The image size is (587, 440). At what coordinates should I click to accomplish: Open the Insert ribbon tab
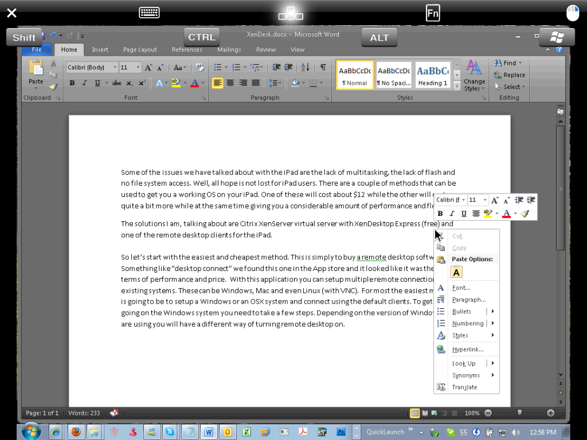(100, 49)
